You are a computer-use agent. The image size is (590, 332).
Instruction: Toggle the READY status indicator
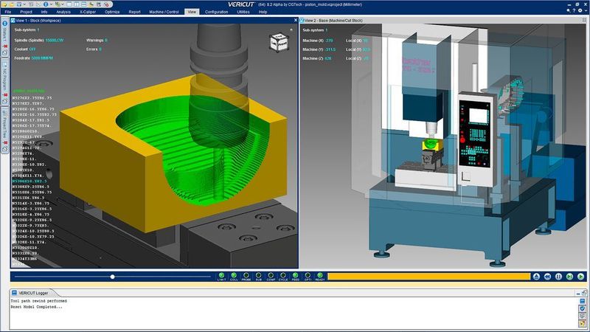pyautogui.click(x=320, y=277)
